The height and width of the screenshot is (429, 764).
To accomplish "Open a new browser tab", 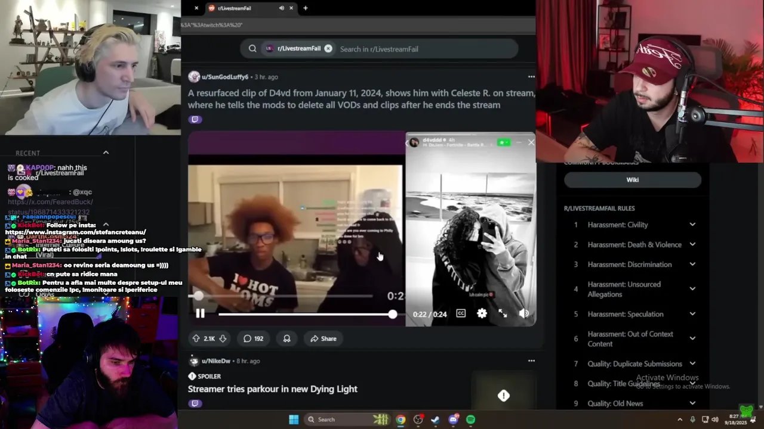I will pos(306,8).
